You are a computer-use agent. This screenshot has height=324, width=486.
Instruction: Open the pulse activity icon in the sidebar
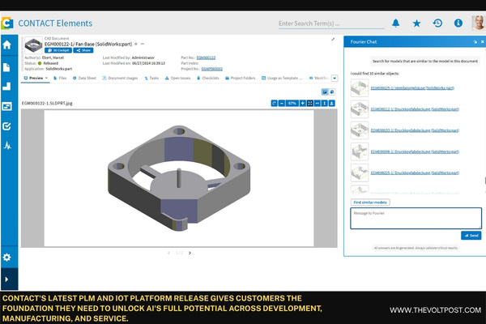tap(7, 146)
